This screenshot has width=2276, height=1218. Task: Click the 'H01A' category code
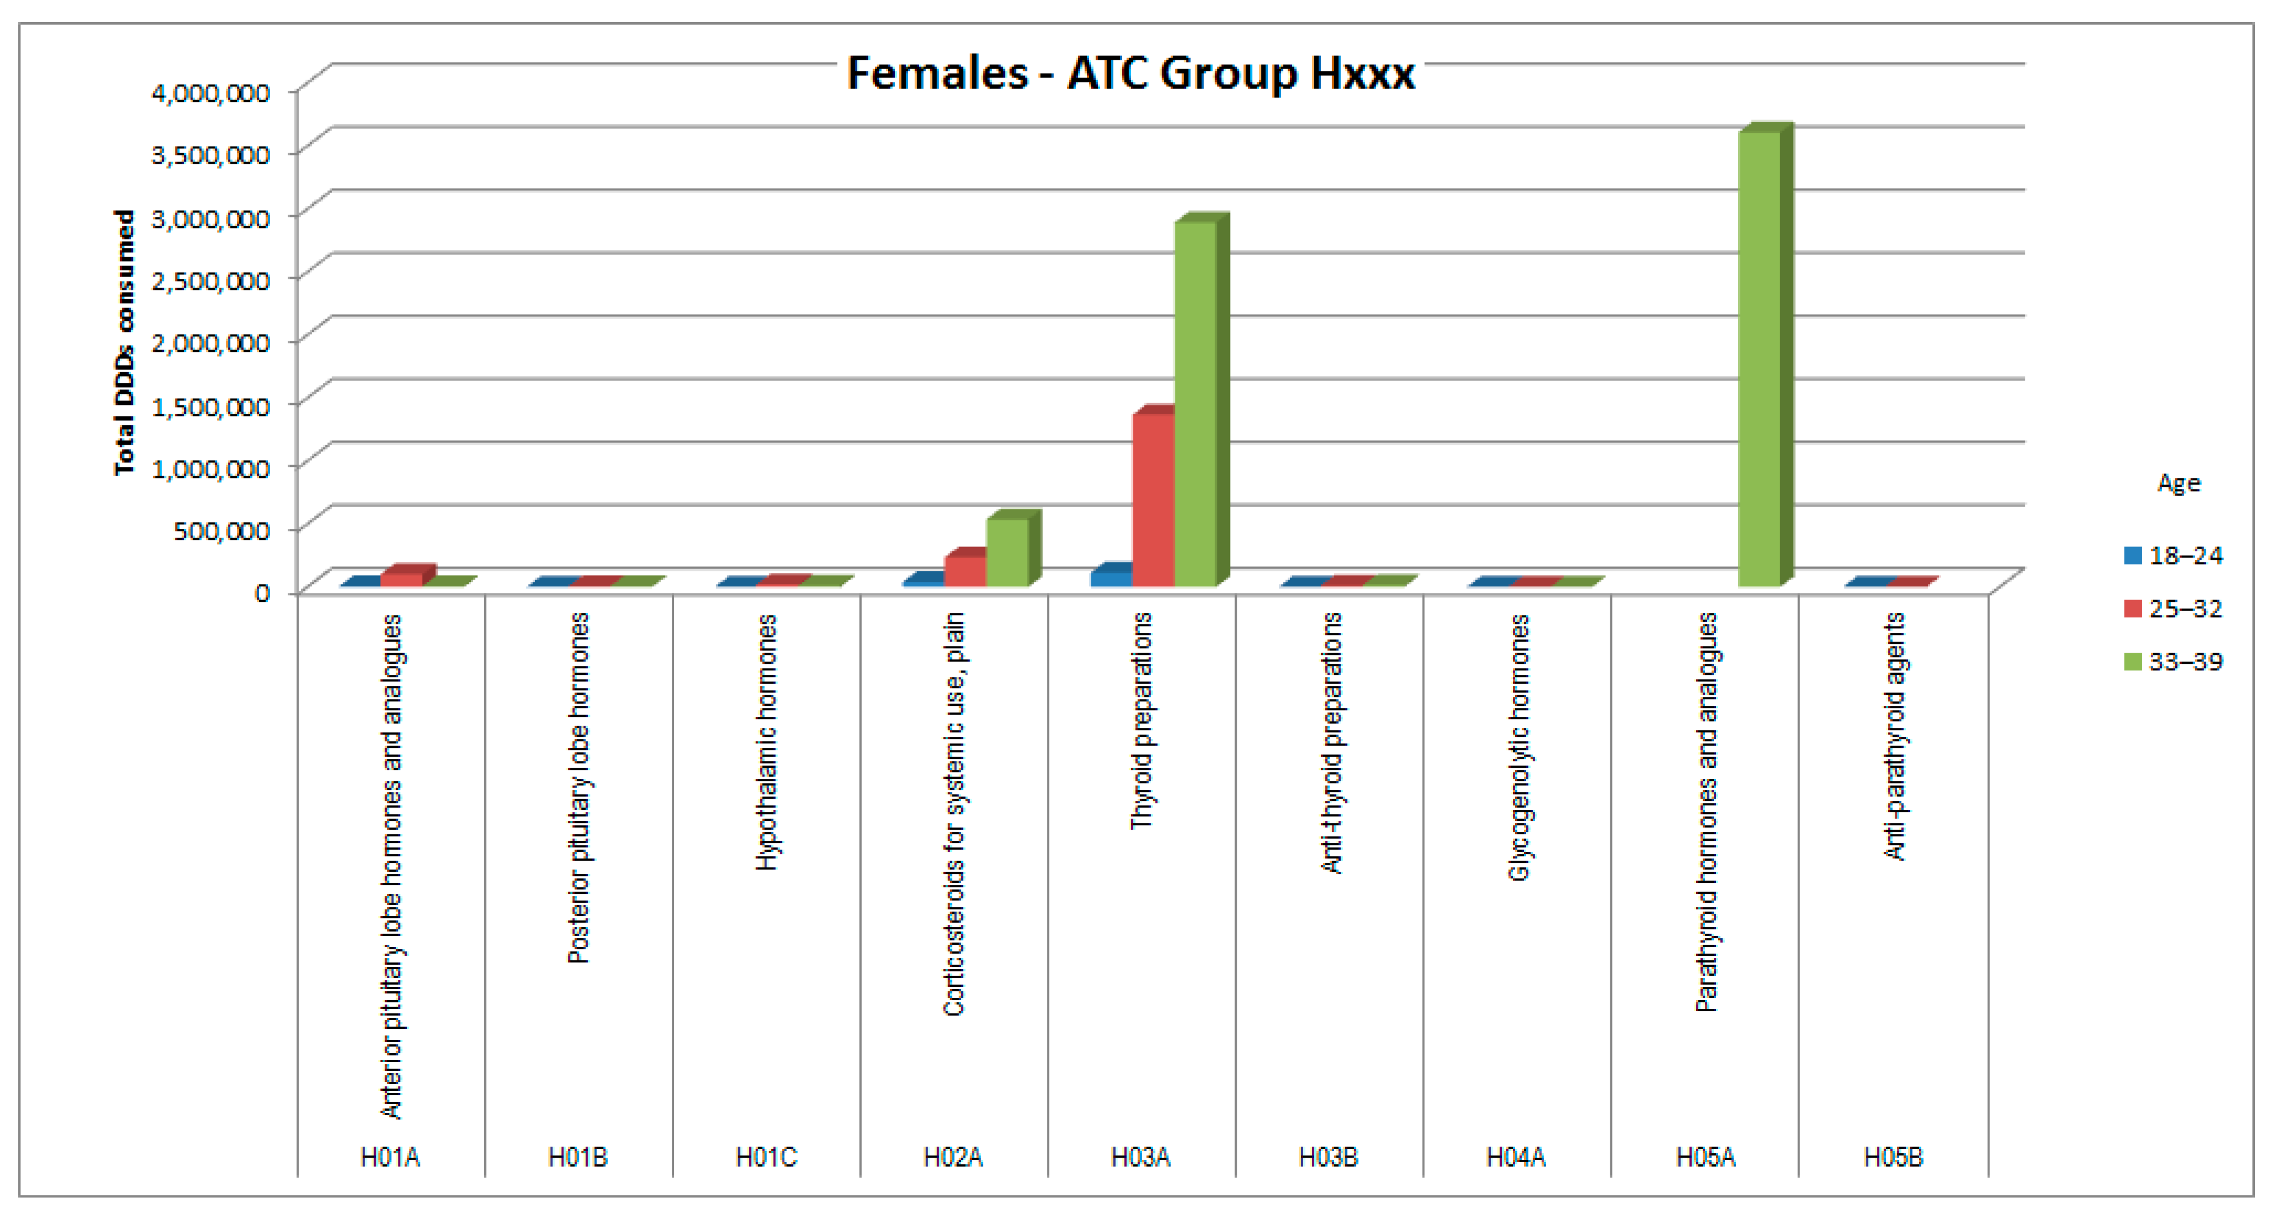click(391, 1157)
